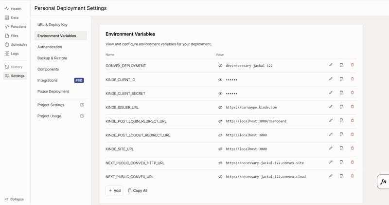This screenshot has width=389, height=205.
Task: Open Authentication settings
Action: click(60, 47)
